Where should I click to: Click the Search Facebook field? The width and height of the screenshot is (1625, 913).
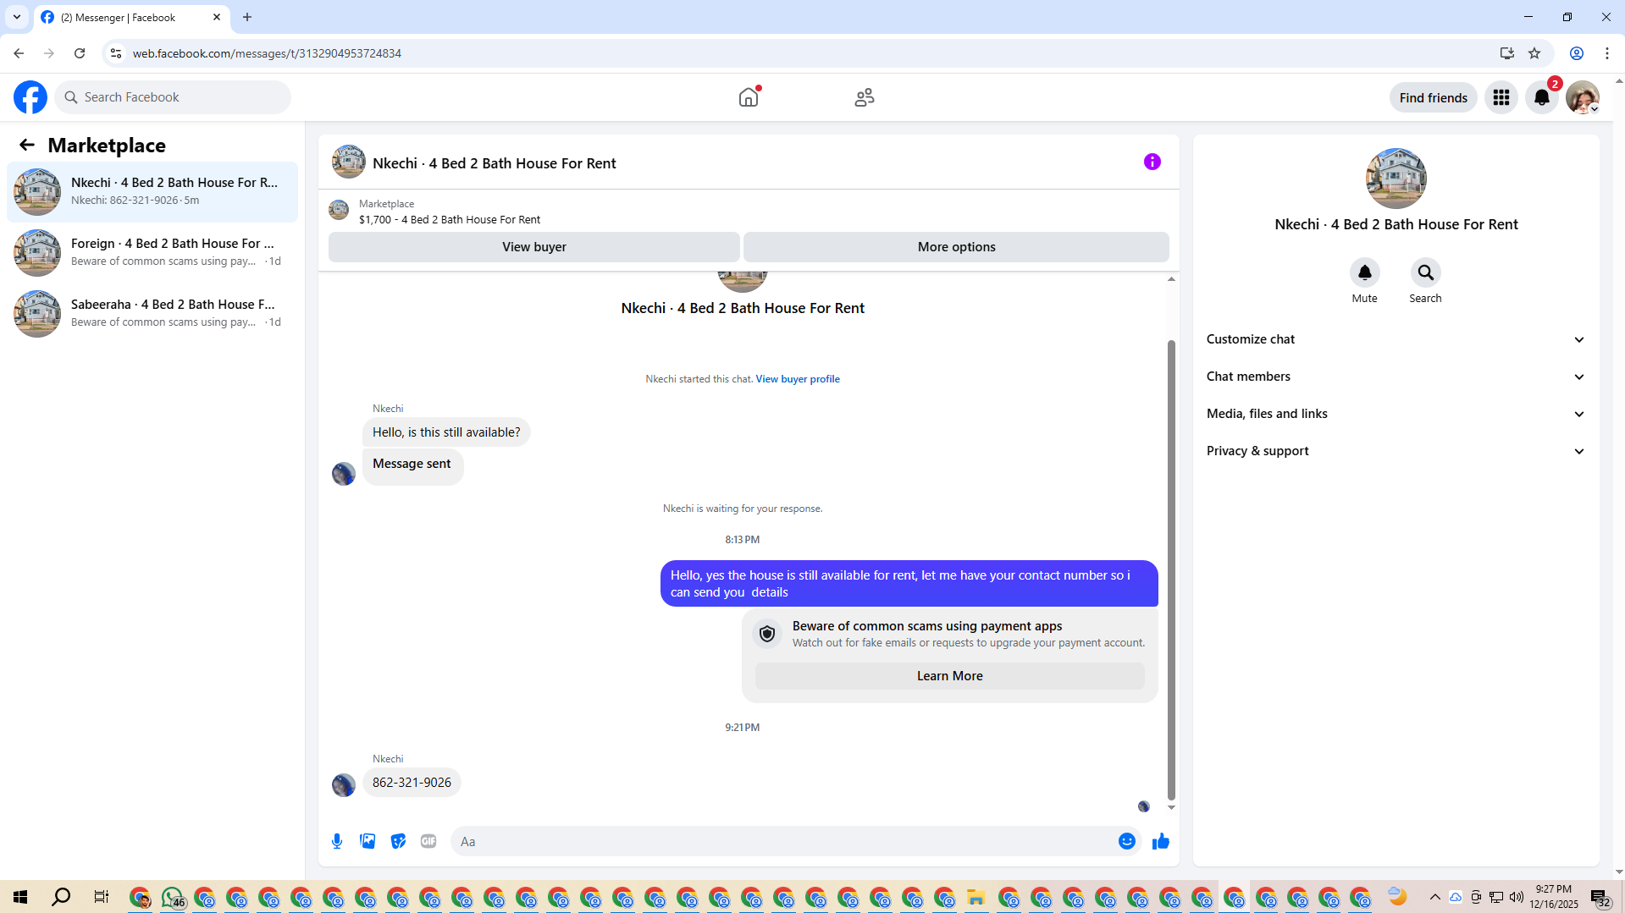[173, 97]
